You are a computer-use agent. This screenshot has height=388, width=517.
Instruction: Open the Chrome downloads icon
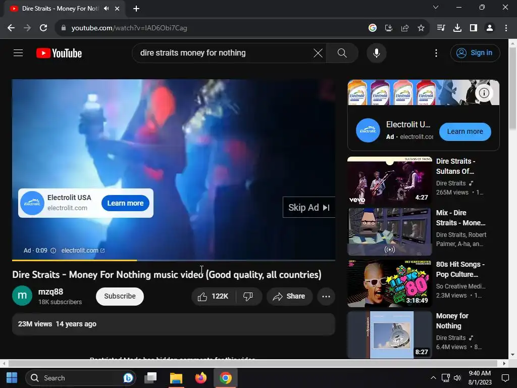(x=457, y=28)
